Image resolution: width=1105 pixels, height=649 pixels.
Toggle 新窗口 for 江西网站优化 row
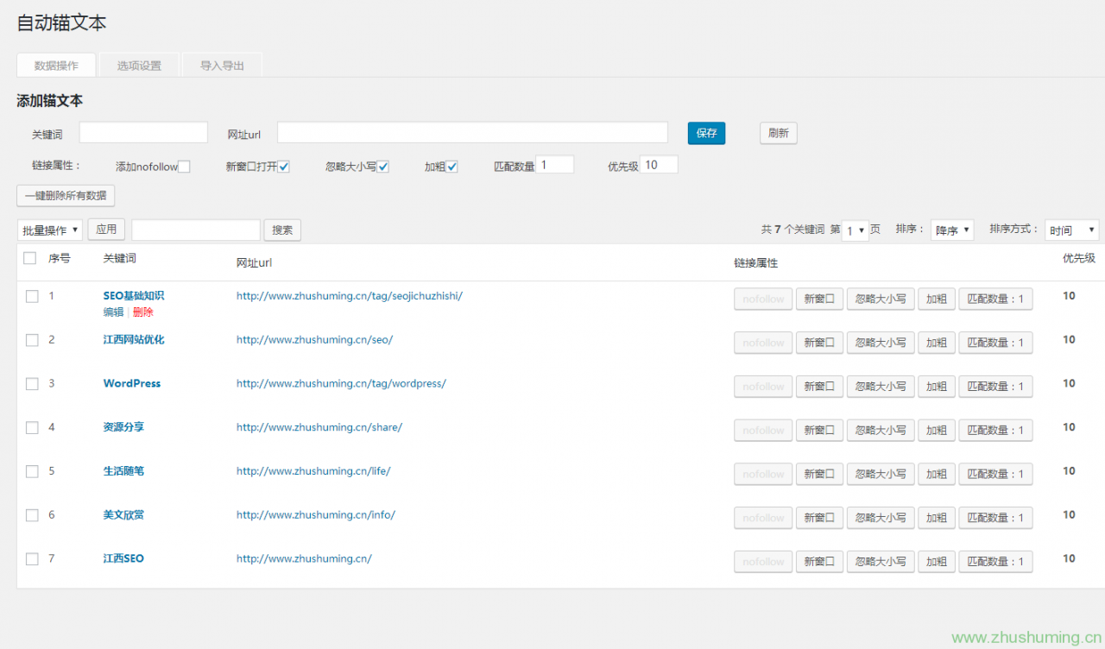point(819,343)
